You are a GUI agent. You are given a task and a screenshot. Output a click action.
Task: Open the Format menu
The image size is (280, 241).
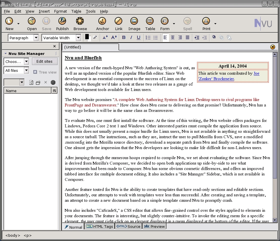pyautogui.click(x=61, y=11)
